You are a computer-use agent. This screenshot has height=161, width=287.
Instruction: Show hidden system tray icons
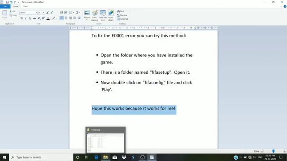[x=241, y=157]
